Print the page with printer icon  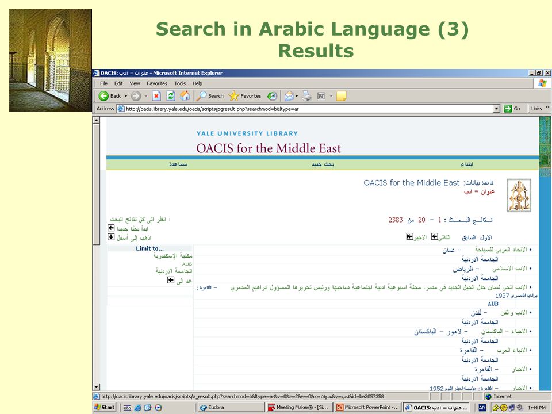pyautogui.click(x=306, y=96)
